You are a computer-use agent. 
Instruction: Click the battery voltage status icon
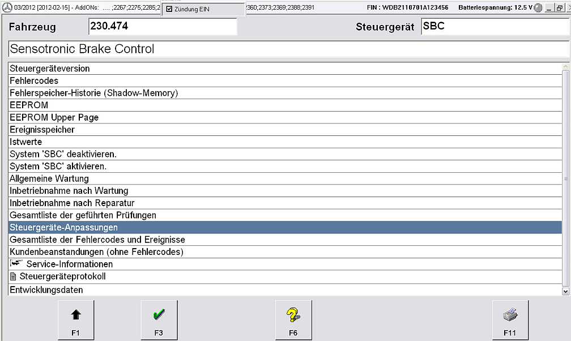538,8
